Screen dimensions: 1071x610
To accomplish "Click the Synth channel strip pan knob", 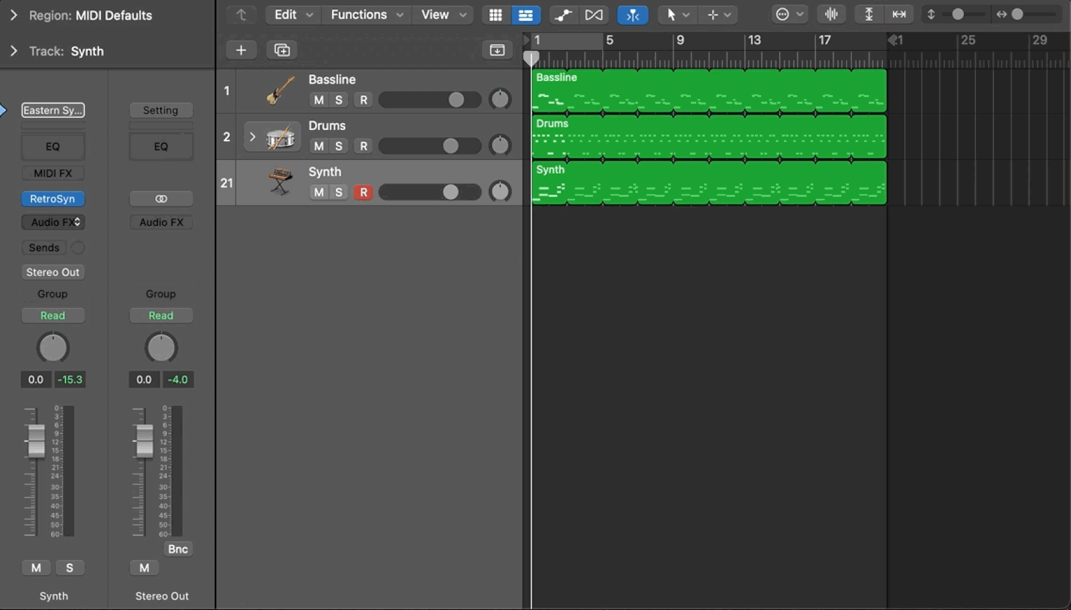I will [x=53, y=348].
